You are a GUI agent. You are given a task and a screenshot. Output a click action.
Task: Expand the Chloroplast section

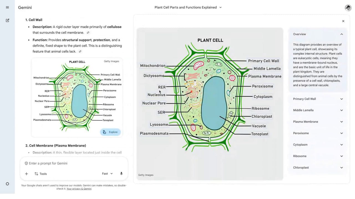coord(341,167)
